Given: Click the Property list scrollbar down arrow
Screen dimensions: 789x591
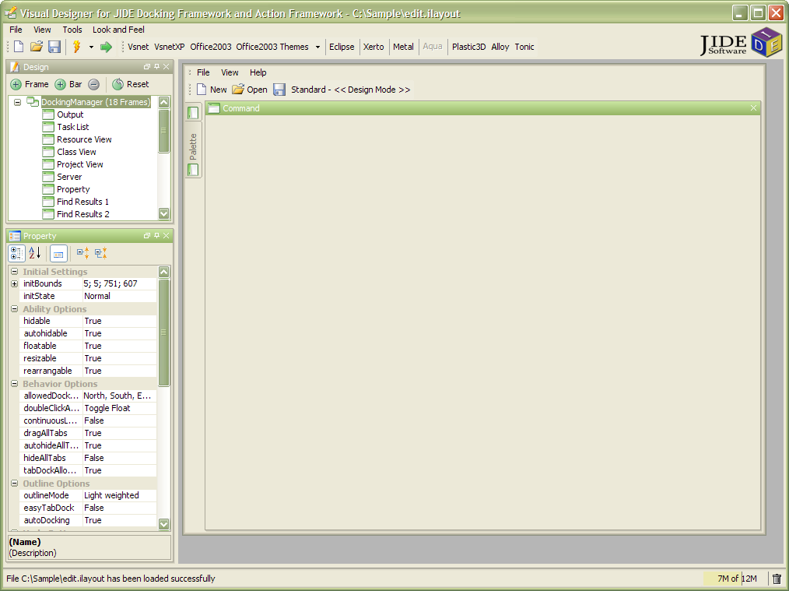Looking at the screenshot, I should 164,524.
